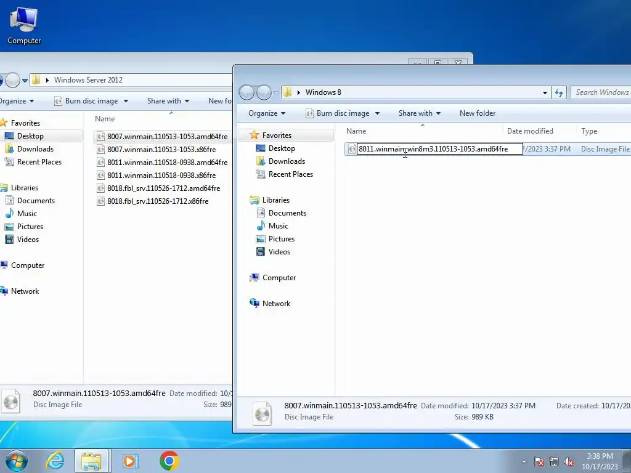Viewport: 631px width, 473px height.
Task: Open Google Chrome from taskbar
Action: (169, 461)
